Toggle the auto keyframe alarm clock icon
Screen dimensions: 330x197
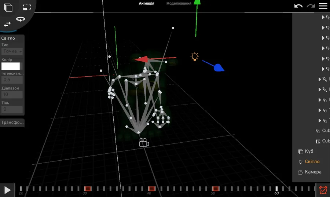(x=323, y=190)
